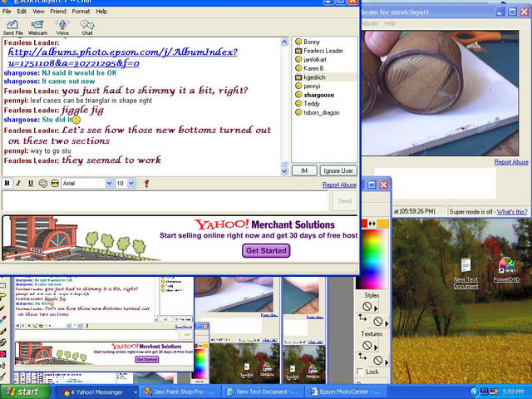Toggle bold formatting in chat
Image resolution: width=532 pixels, height=399 pixels.
[7, 184]
